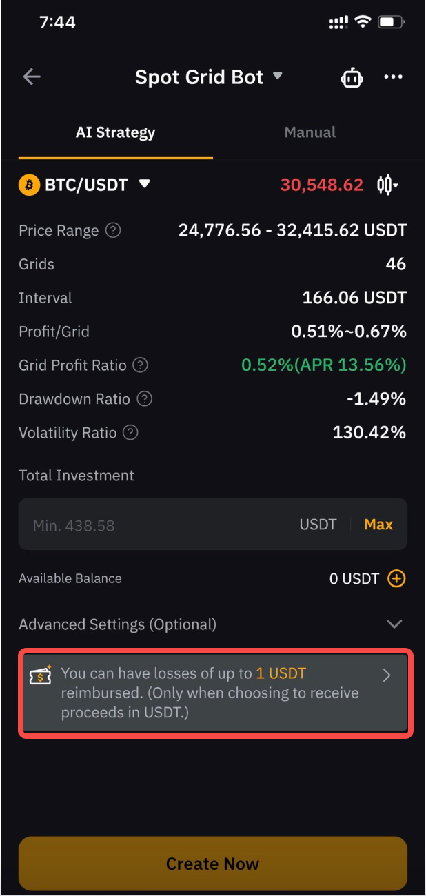Open the candlestick chart icon
Image resolution: width=426 pixels, height=896 pixels.
(387, 185)
